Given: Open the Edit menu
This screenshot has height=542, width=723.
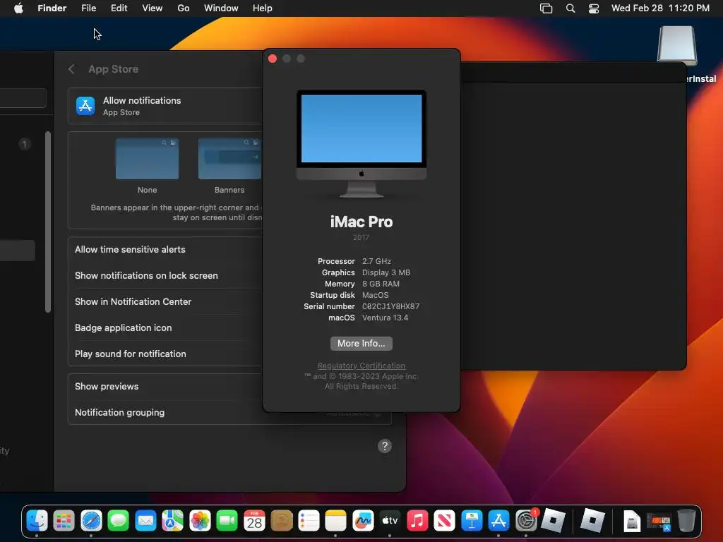Looking at the screenshot, I should [x=119, y=8].
